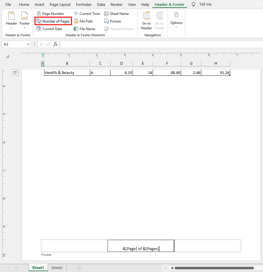
Task: Click the Tell me lightbulb icon
Action: (193, 4)
